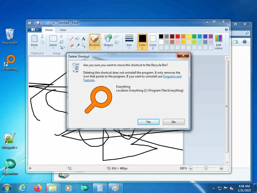Expand the Paste dropdown arrow
Image resolution: width=257 pixels, height=193 pixels.
click(x=34, y=48)
